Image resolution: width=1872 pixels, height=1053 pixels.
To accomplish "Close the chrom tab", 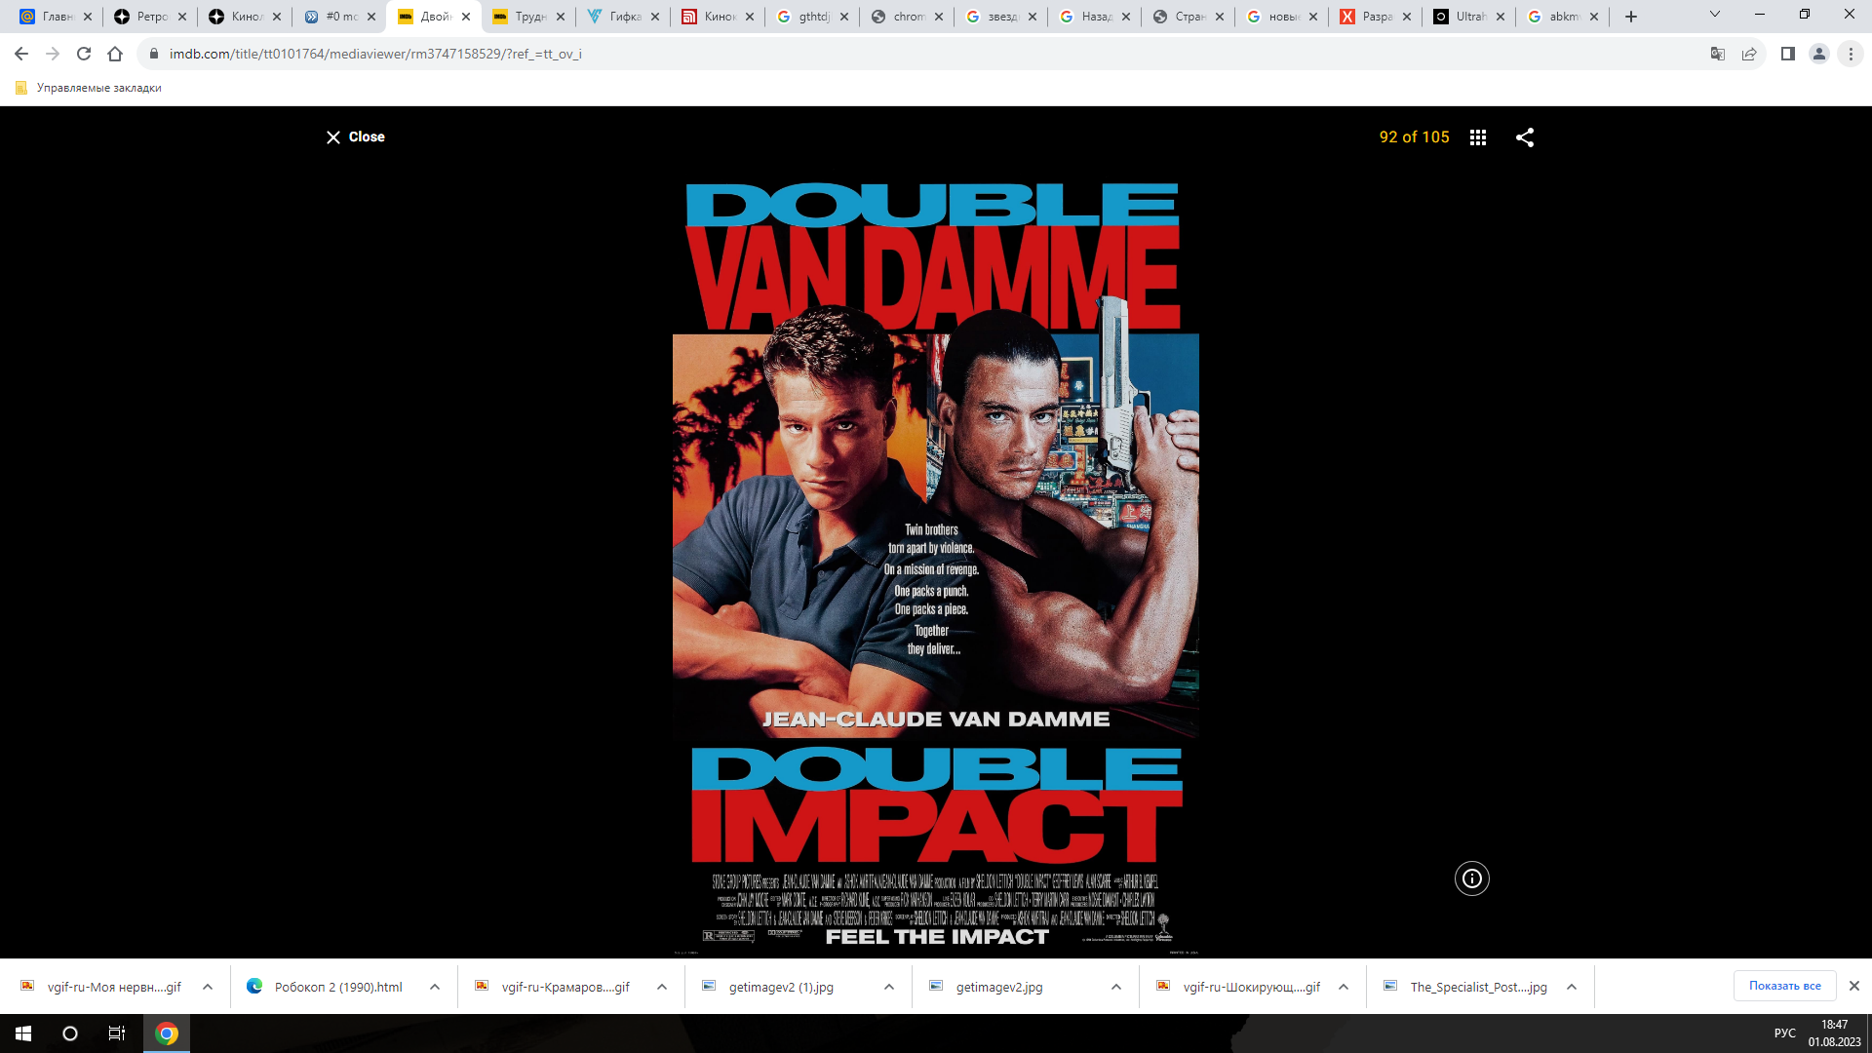I will point(939,17).
